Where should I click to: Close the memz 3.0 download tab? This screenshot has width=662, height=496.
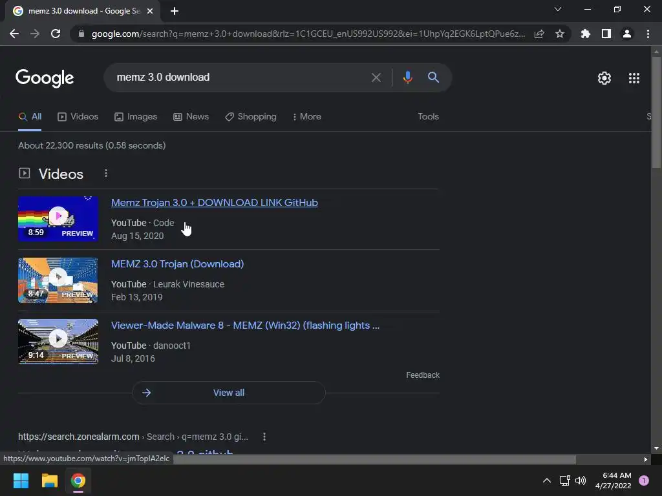(x=150, y=11)
